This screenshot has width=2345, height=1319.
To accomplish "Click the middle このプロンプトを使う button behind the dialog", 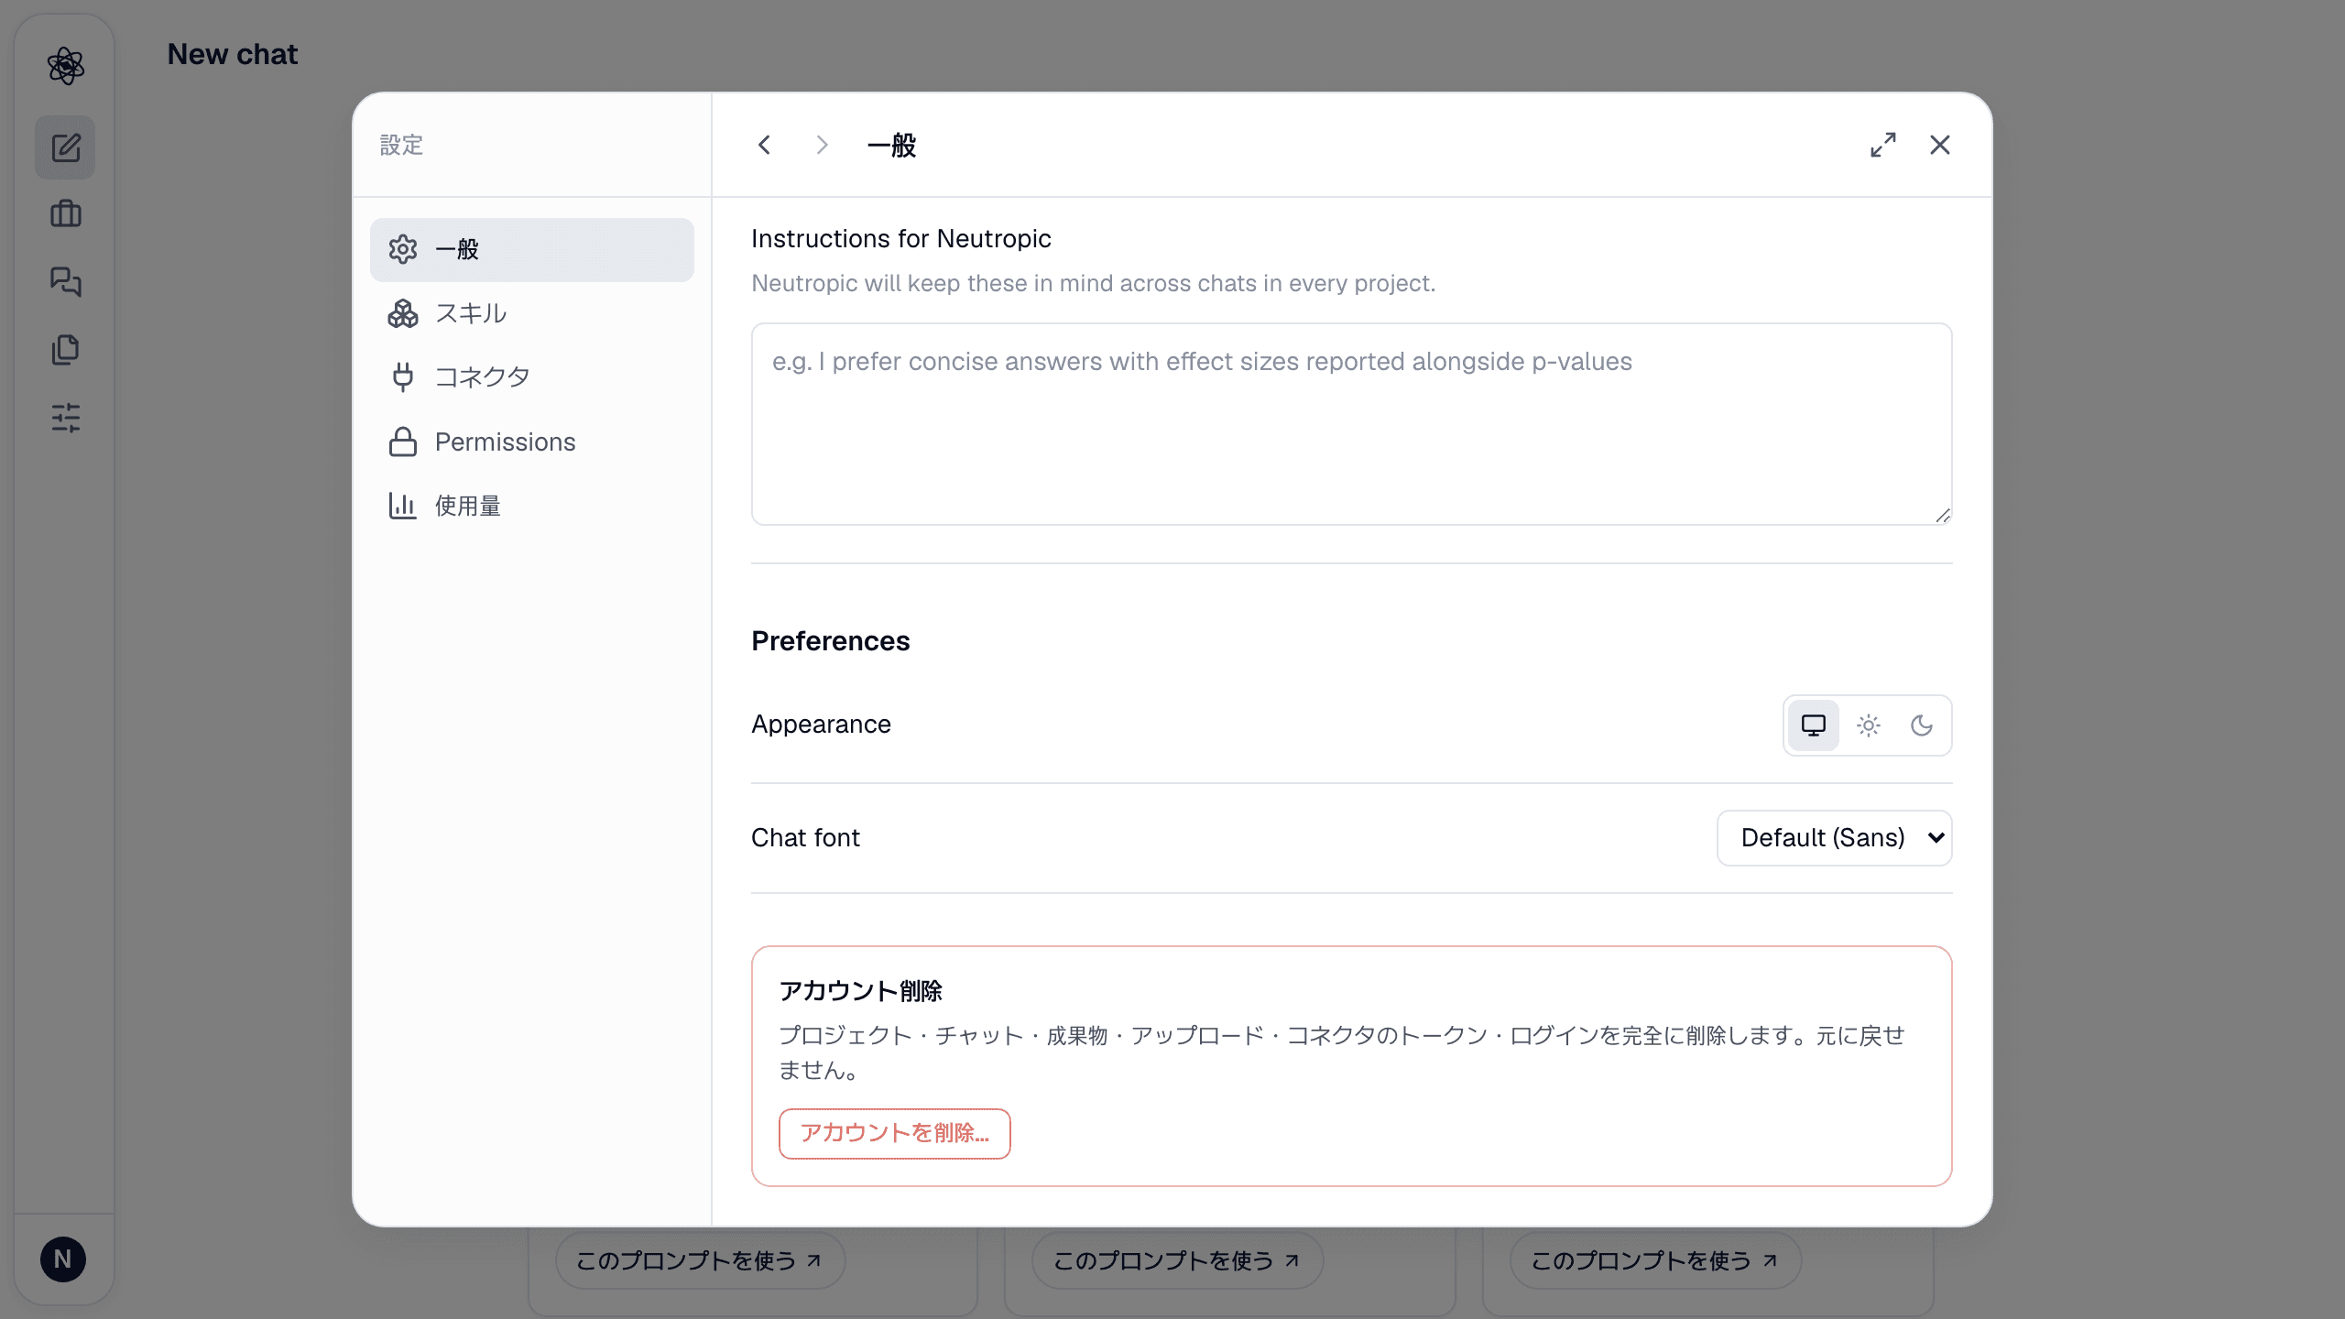I will point(1177,1261).
